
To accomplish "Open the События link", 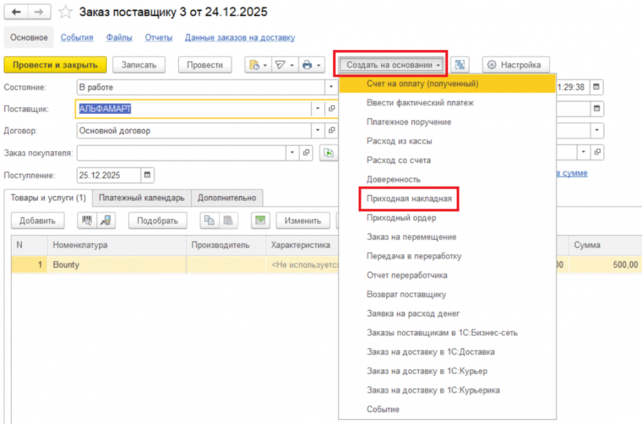I will (x=77, y=38).
